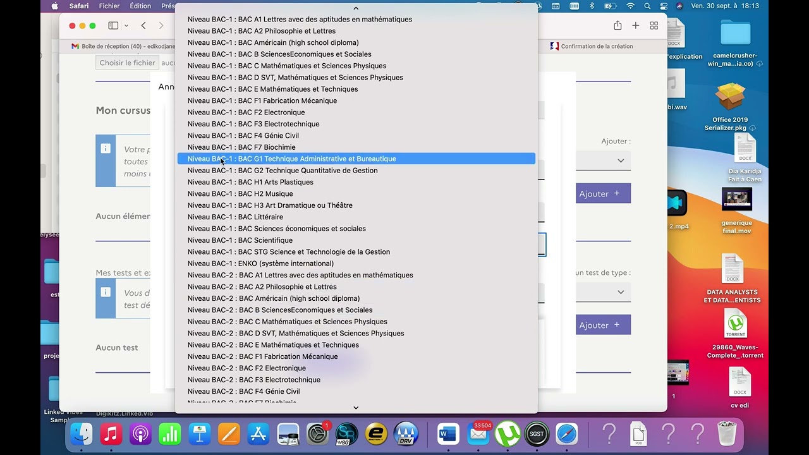Viewport: 809px width, 455px height.
Task: Choose BAC-2 BAC B SciencesEconomiques et Sociales
Action: (x=356, y=310)
